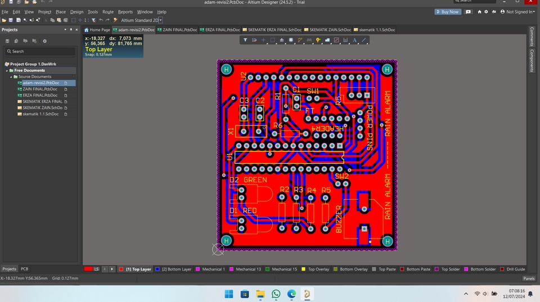The width and height of the screenshot is (540, 302).
Task: Collapse the Source Documents folder
Action: pyautogui.click(x=11, y=76)
